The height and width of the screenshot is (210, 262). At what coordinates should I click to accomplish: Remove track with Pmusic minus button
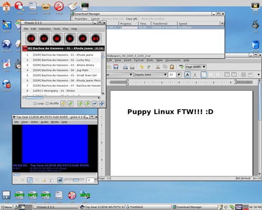point(94,103)
